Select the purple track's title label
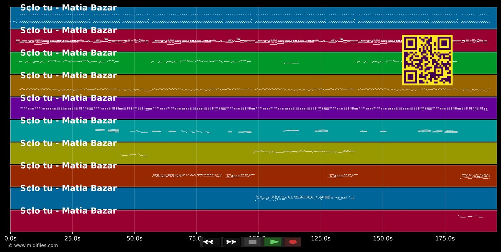Viewport: 501px width, 252px height. 68,98
